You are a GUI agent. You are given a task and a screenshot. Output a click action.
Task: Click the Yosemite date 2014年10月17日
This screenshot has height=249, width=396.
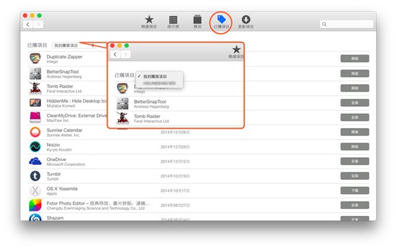pos(175,191)
